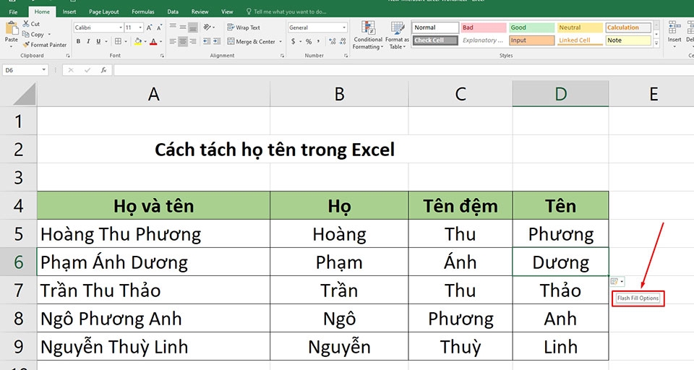Decrease font size with the smaller A icon
694x370 pixels.
coord(159,27)
